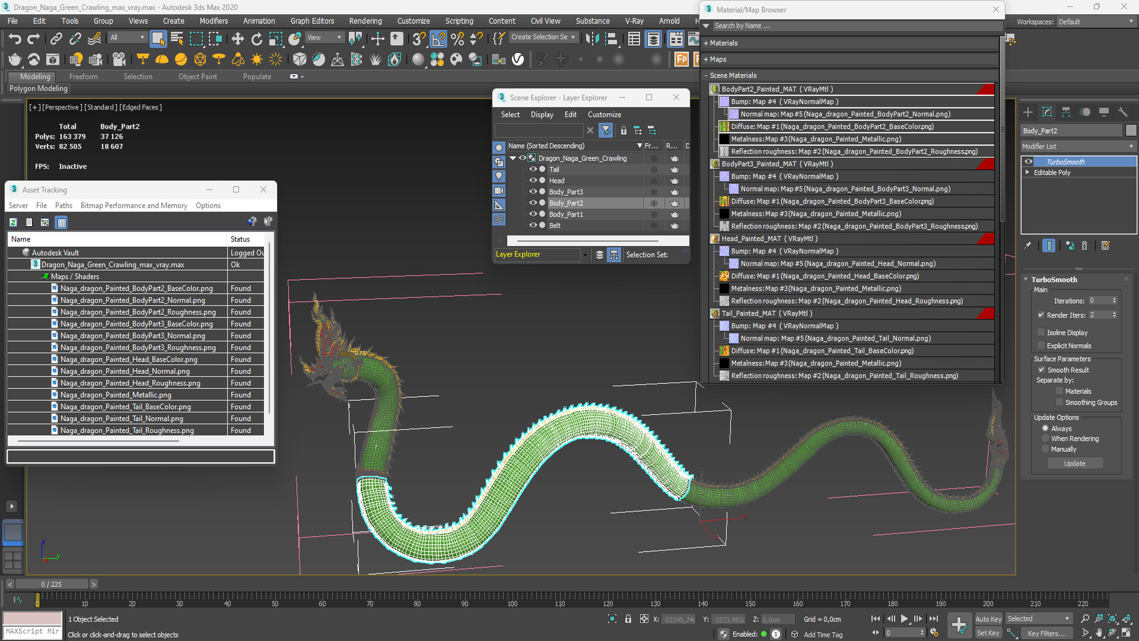Screen dimensions: 1139x641
Task: Expand the Materials group in Material Browser
Action: [706, 43]
